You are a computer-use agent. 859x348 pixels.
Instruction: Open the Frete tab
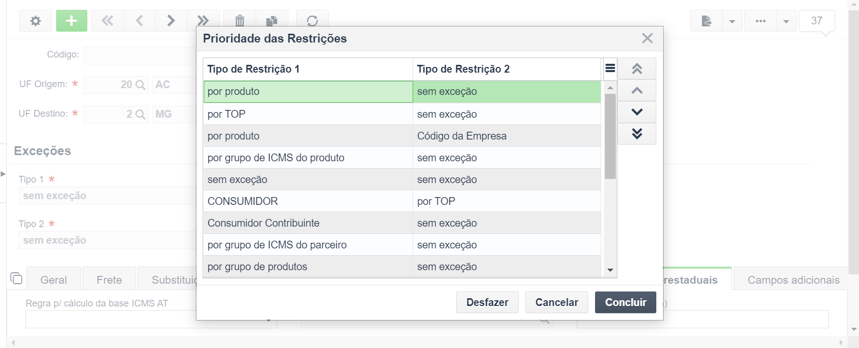(109, 280)
